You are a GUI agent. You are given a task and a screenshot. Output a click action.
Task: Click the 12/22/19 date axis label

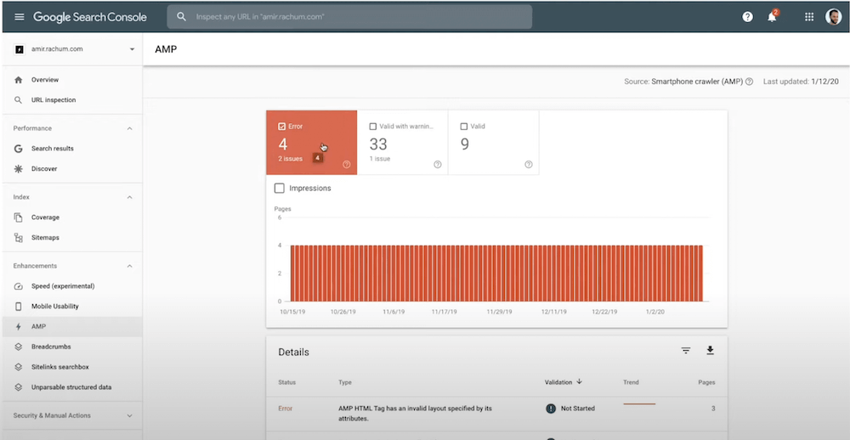point(603,312)
